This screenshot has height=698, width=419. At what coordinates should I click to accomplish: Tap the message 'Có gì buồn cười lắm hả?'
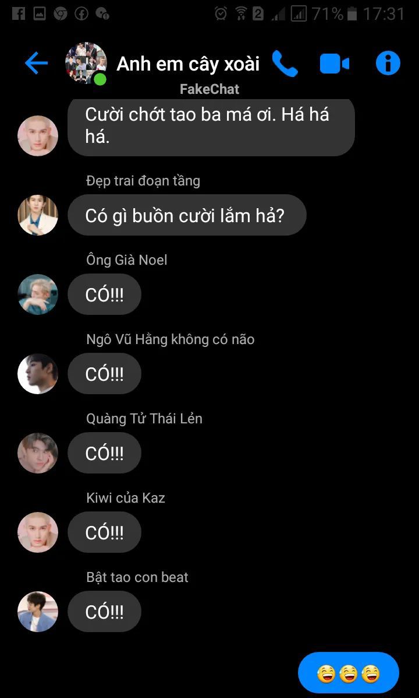(187, 215)
